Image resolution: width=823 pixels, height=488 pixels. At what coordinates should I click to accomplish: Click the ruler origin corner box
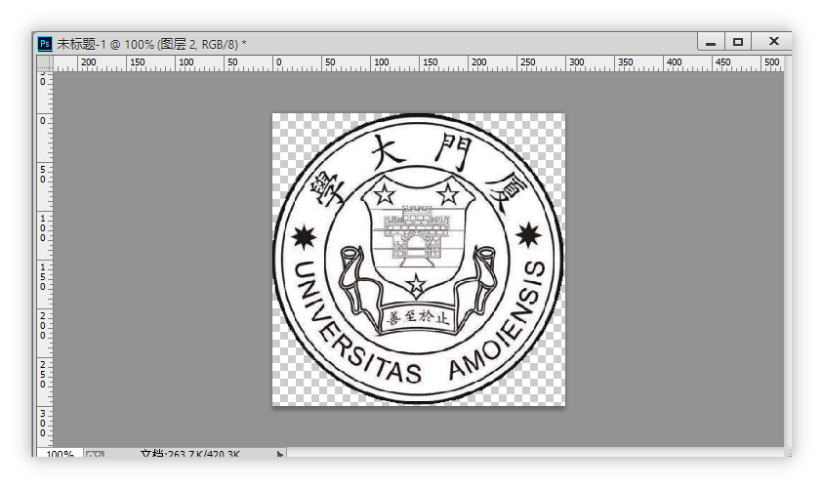(44, 62)
